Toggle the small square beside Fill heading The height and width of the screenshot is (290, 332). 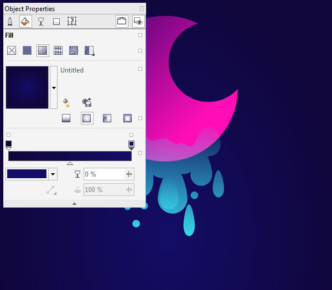coord(140,35)
